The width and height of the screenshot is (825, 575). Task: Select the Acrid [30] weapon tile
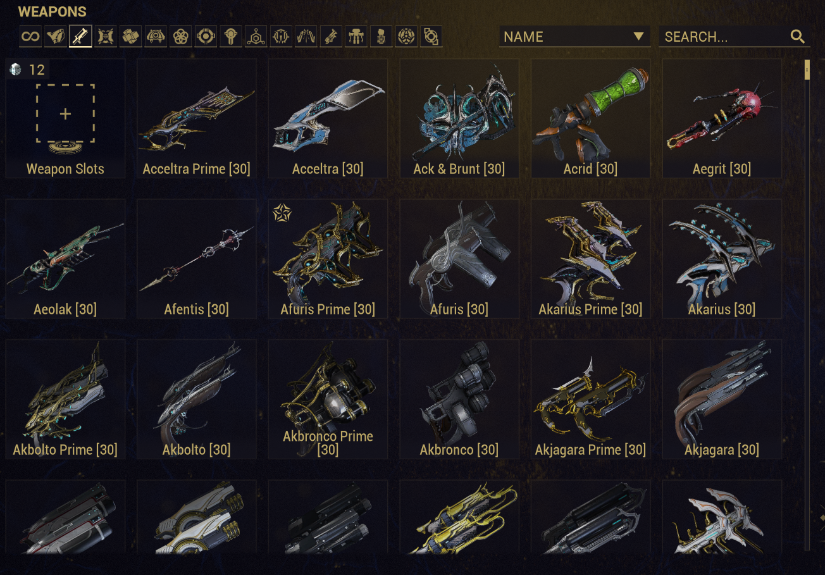(590, 119)
